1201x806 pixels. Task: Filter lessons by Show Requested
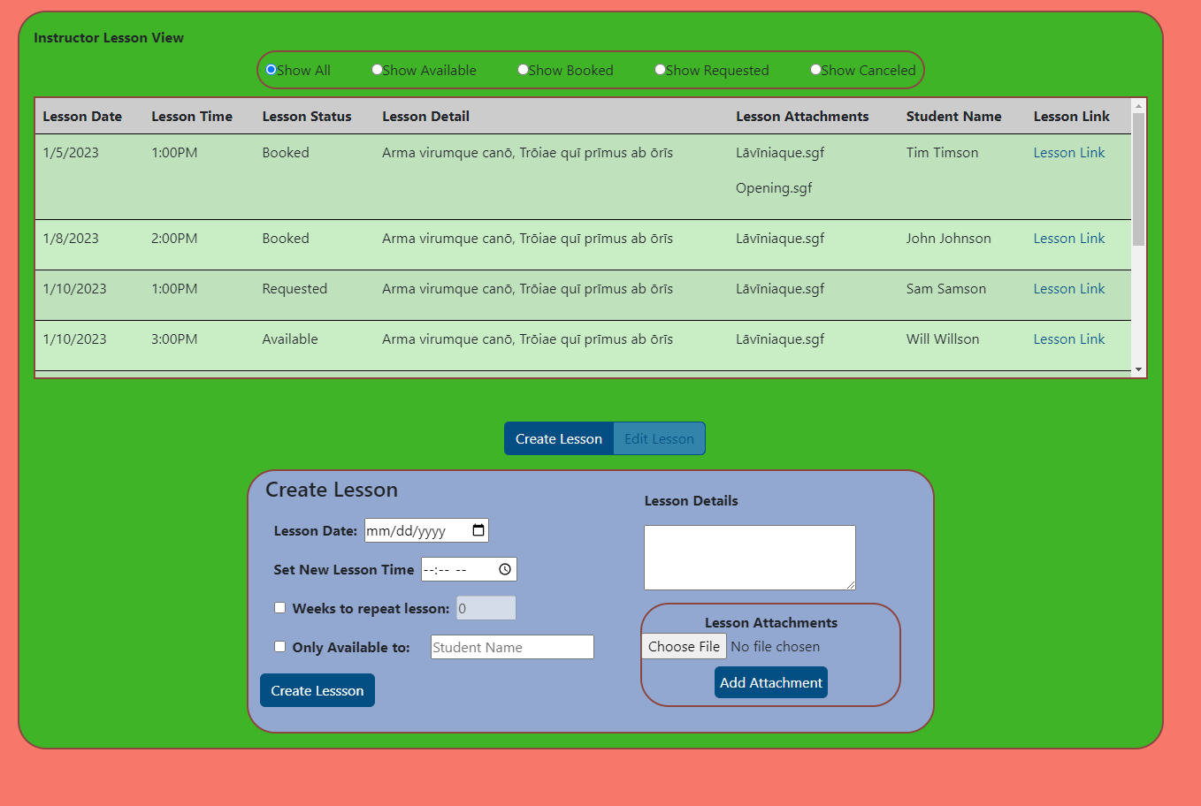tap(661, 70)
